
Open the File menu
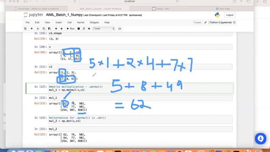click(27, 22)
